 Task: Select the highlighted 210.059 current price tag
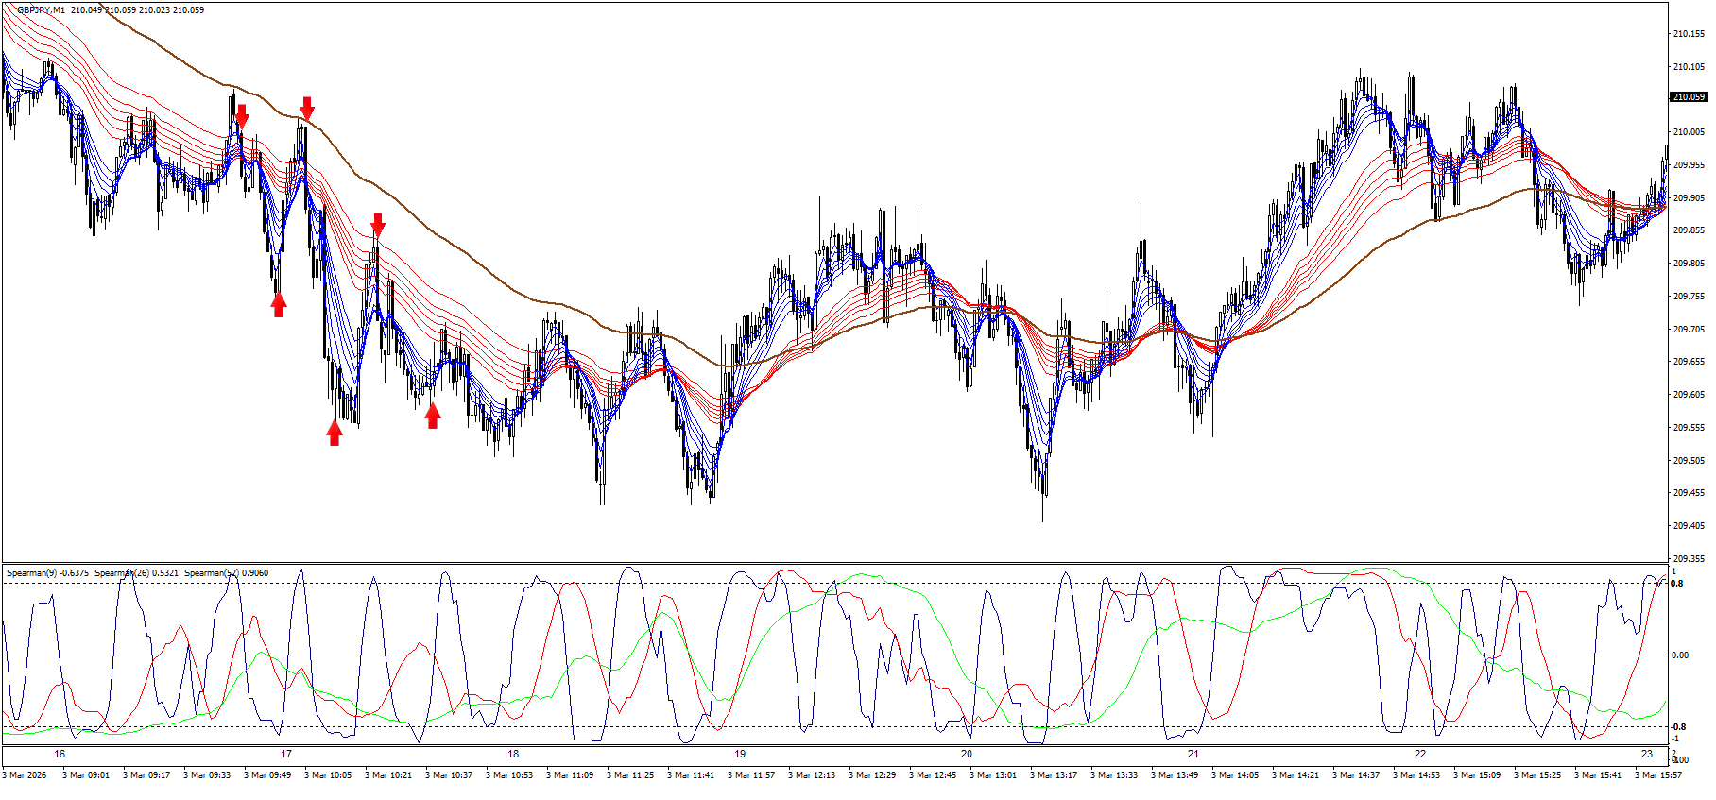1689,97
